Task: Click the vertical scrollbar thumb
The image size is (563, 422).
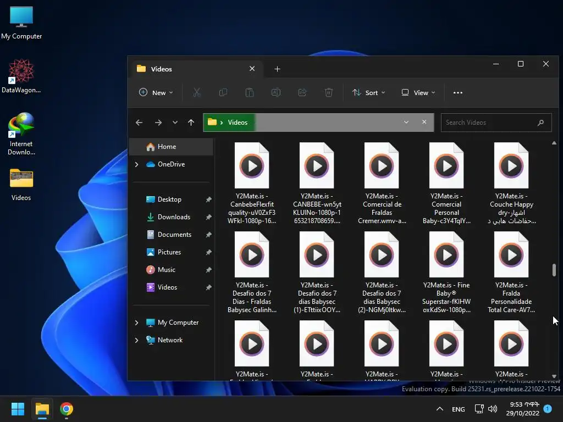Action: pyautogui.click(x=554, y=270)
